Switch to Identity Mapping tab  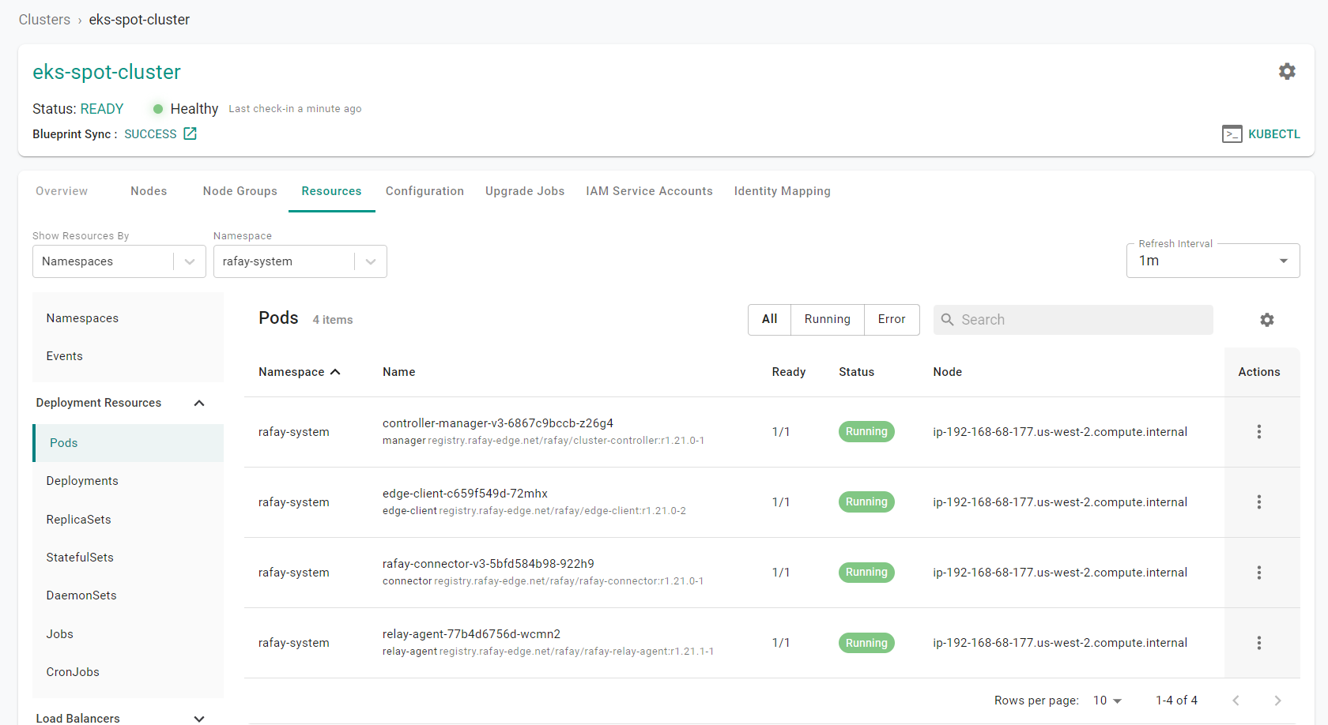point(783,191)
